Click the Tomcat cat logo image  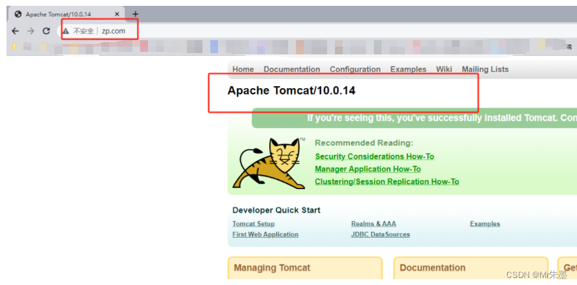coord(269,163)
